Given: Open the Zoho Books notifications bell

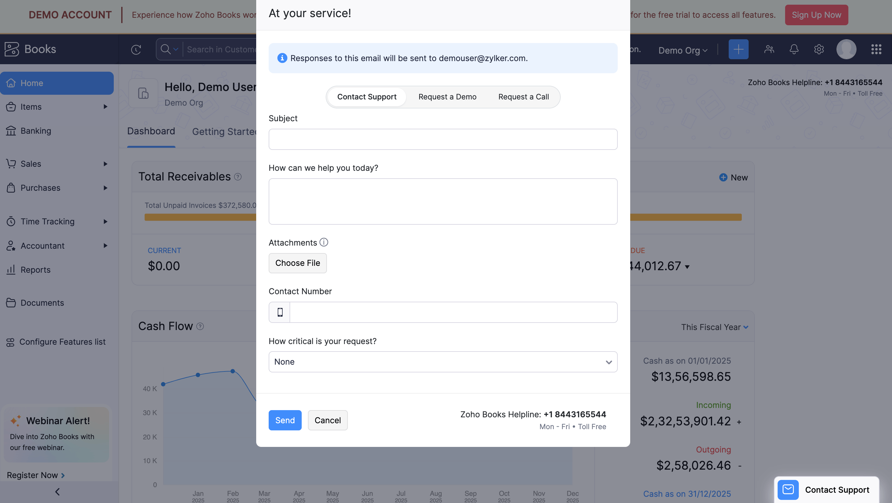Looking at the screenshot, I should coord(794,50).
